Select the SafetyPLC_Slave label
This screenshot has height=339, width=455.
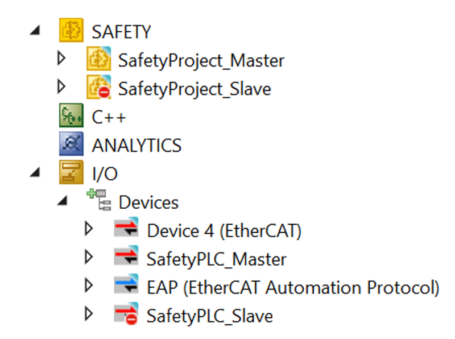(209, 316)
